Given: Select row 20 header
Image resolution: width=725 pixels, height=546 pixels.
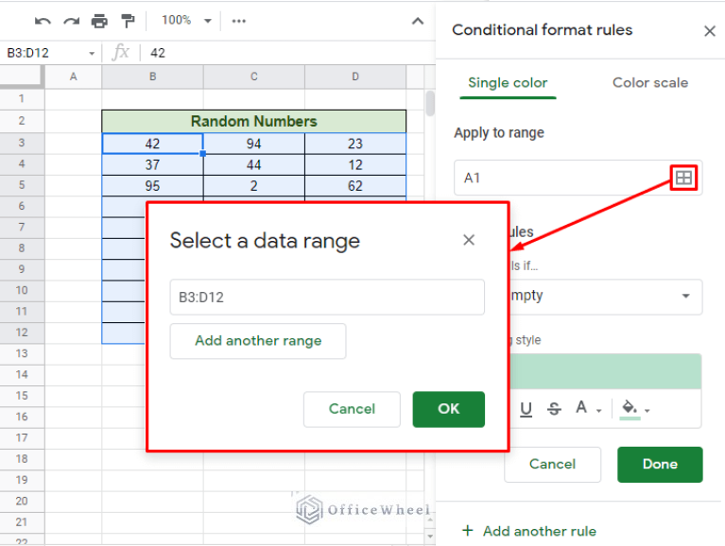Looking at the screenshot, I should [22, 502].
